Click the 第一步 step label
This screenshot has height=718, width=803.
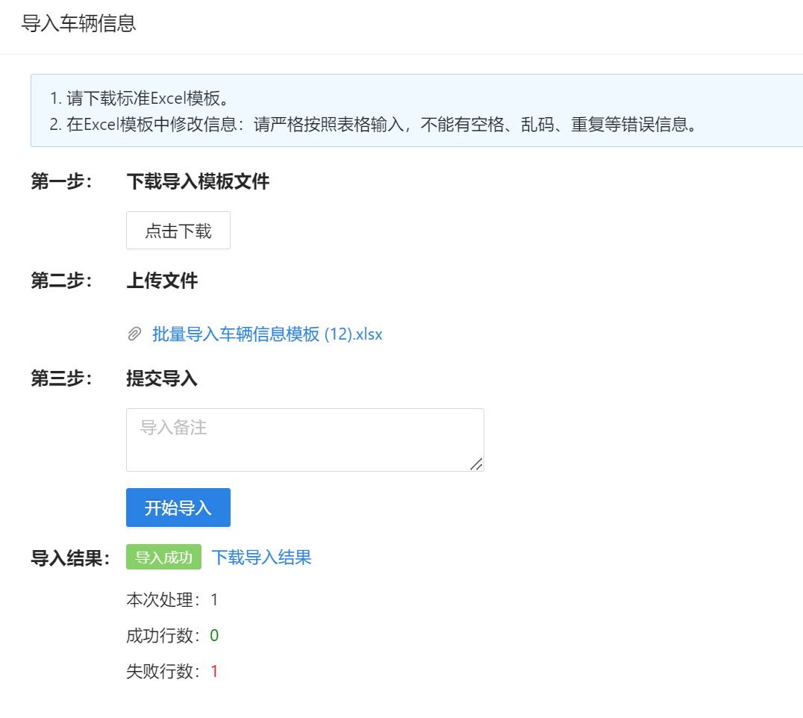click(61, 181)
